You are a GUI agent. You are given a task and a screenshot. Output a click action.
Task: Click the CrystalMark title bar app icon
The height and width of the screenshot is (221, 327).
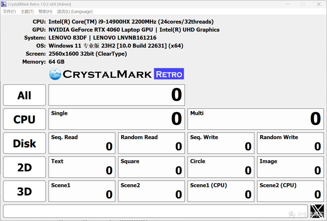point(4,4)
